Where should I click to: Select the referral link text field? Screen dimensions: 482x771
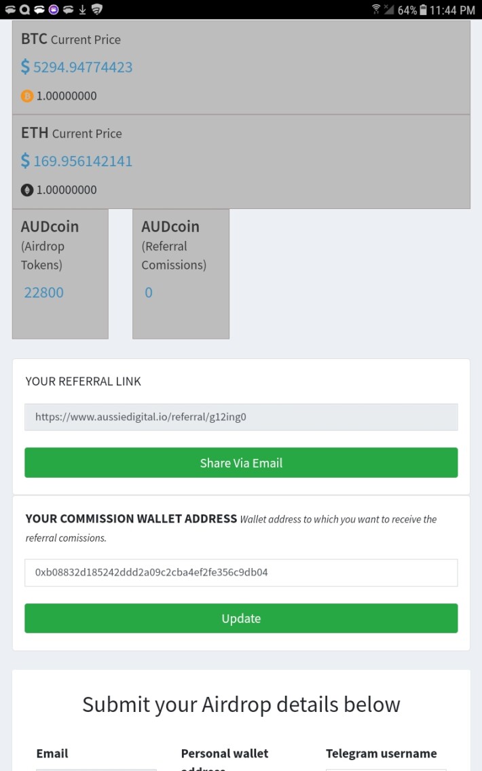tap(241, 417)
